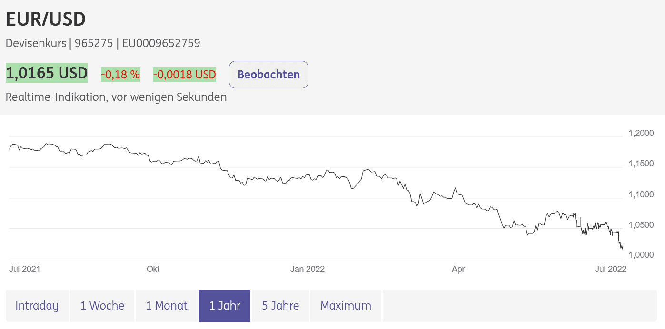The width and height of the screenshot is (665, 329).
Task: Open the 5 Jahre chart range
Action: pyautogui.click(x=280, y=306)
